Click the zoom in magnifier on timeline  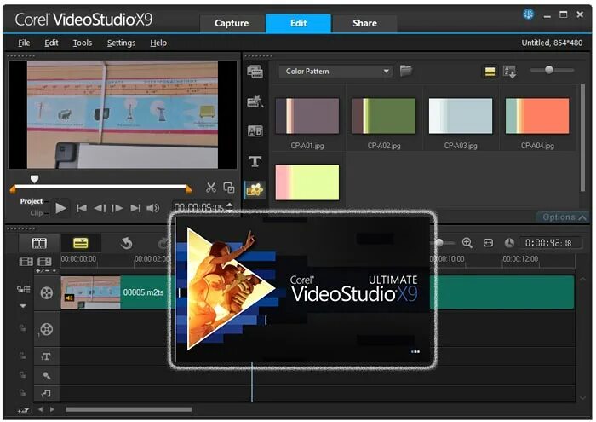[x=467, y=243]
